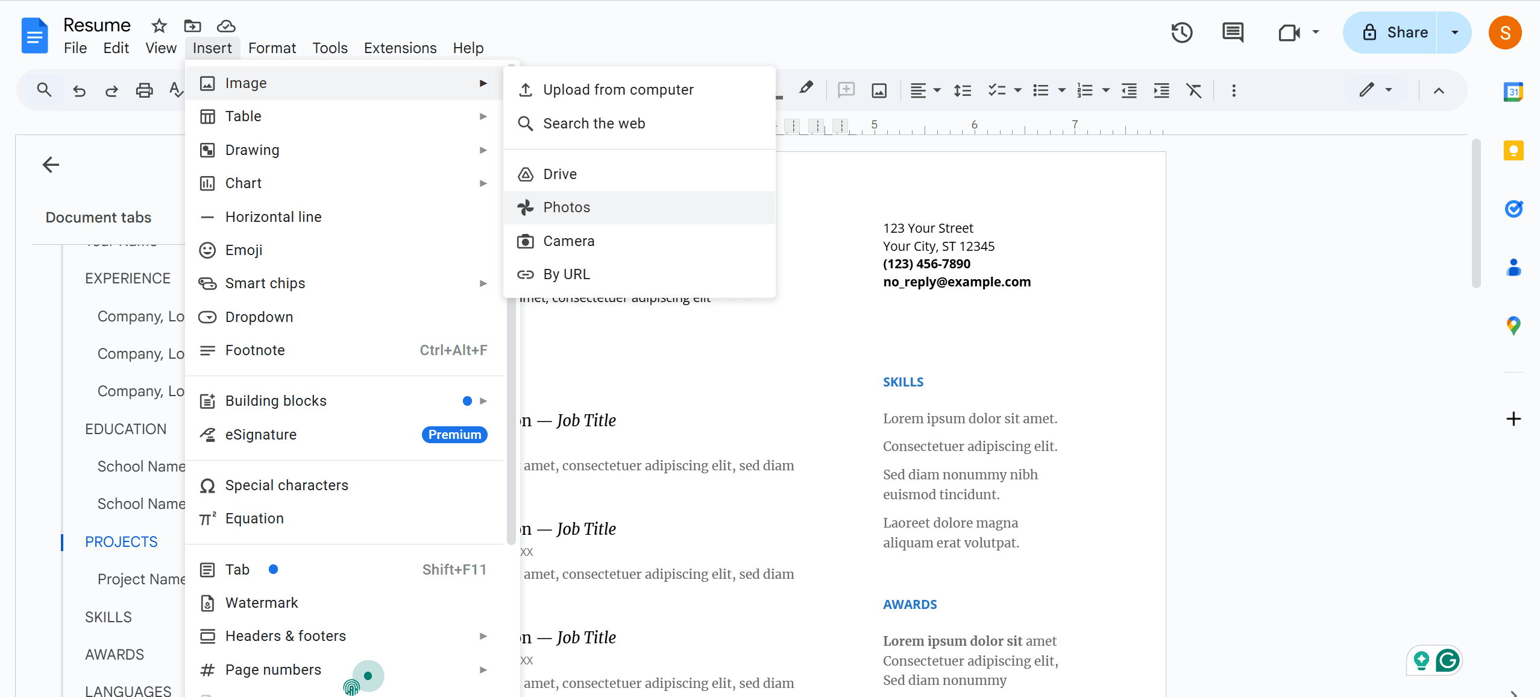Viewport: 1540px width, 697px height.
Task: Click the indent increase icon in toolbar
Action: coord(1162,90)
